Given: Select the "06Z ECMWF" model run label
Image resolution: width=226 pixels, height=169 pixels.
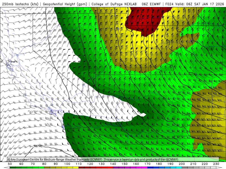Looking at the screenshot, I should coord(151,4).
